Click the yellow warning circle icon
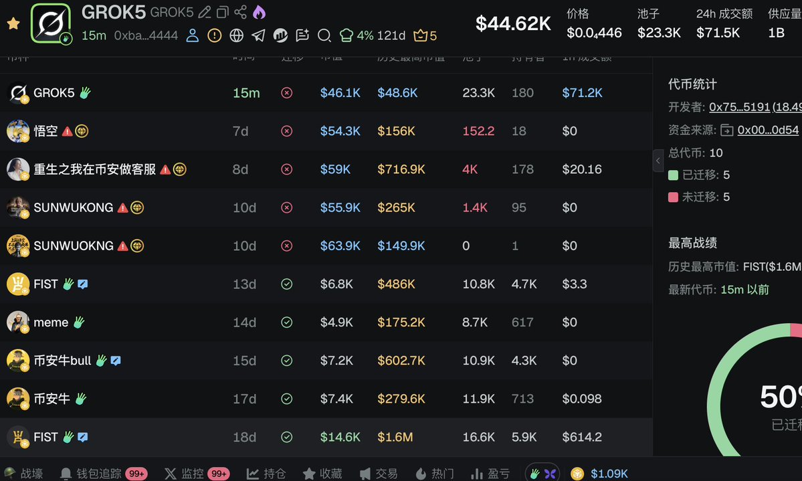Image resolution: width=802 pixels, height=481 pixels. click(x=214, y=35)
